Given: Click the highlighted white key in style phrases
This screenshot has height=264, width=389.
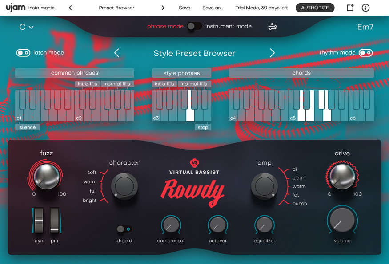Looking at the screenshot, I should pyautogui.click(x=190, y=115).
